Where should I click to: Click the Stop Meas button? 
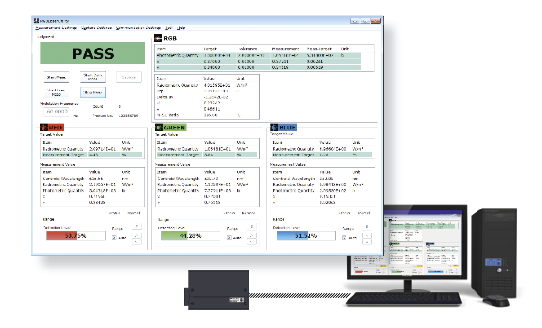[x=93, y=93]
